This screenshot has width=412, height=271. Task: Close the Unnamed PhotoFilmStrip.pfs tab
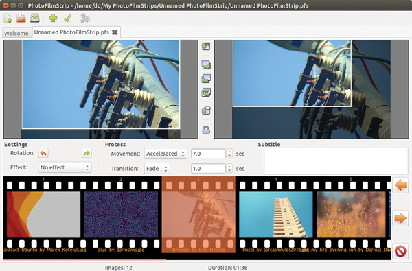(x=115, y=32)
